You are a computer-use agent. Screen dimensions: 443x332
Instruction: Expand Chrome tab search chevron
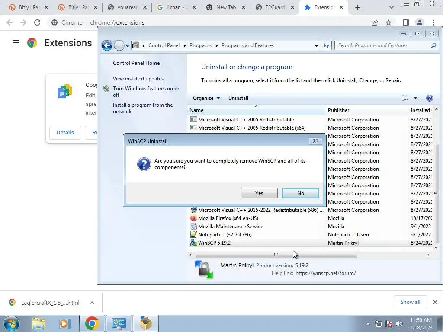[x=391, y=7]
